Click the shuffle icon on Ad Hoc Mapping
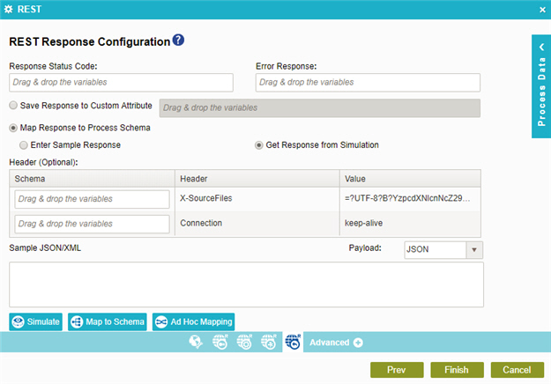This screenshot has height=384, width=551. pos(161,321)
